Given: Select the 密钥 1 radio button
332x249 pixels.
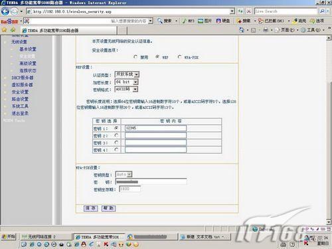Looking at the screenshot, I should [116, 128].
